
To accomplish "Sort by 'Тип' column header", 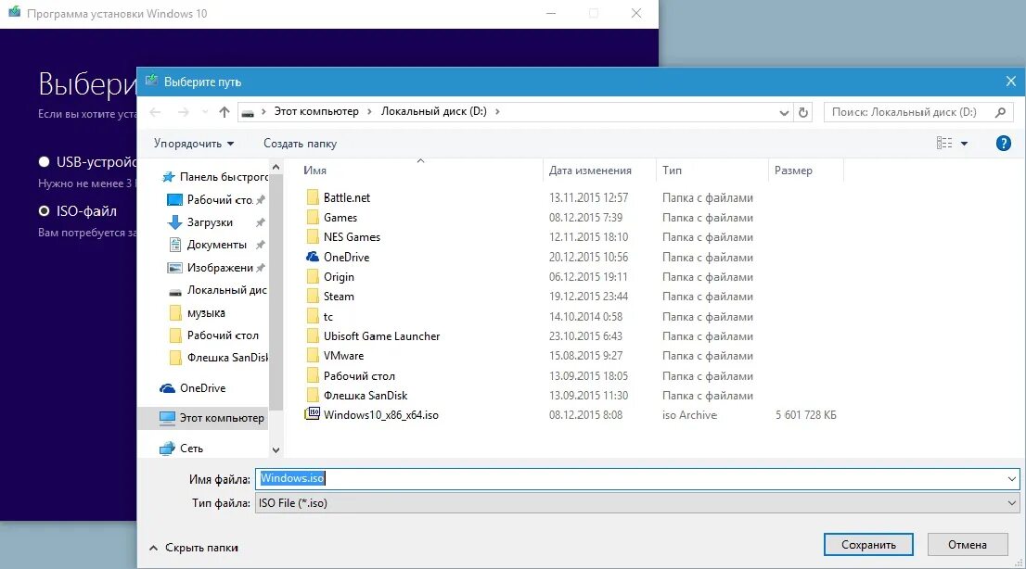I will [x=672, y=170].
